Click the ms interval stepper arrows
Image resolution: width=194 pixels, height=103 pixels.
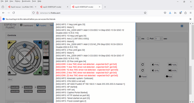point(139,39)
